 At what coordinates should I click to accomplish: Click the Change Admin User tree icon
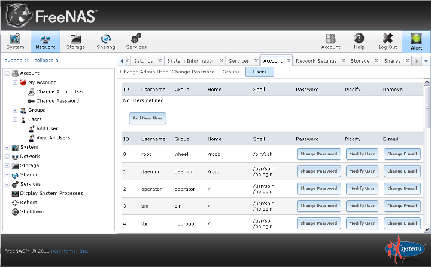[x=31, y=91]
